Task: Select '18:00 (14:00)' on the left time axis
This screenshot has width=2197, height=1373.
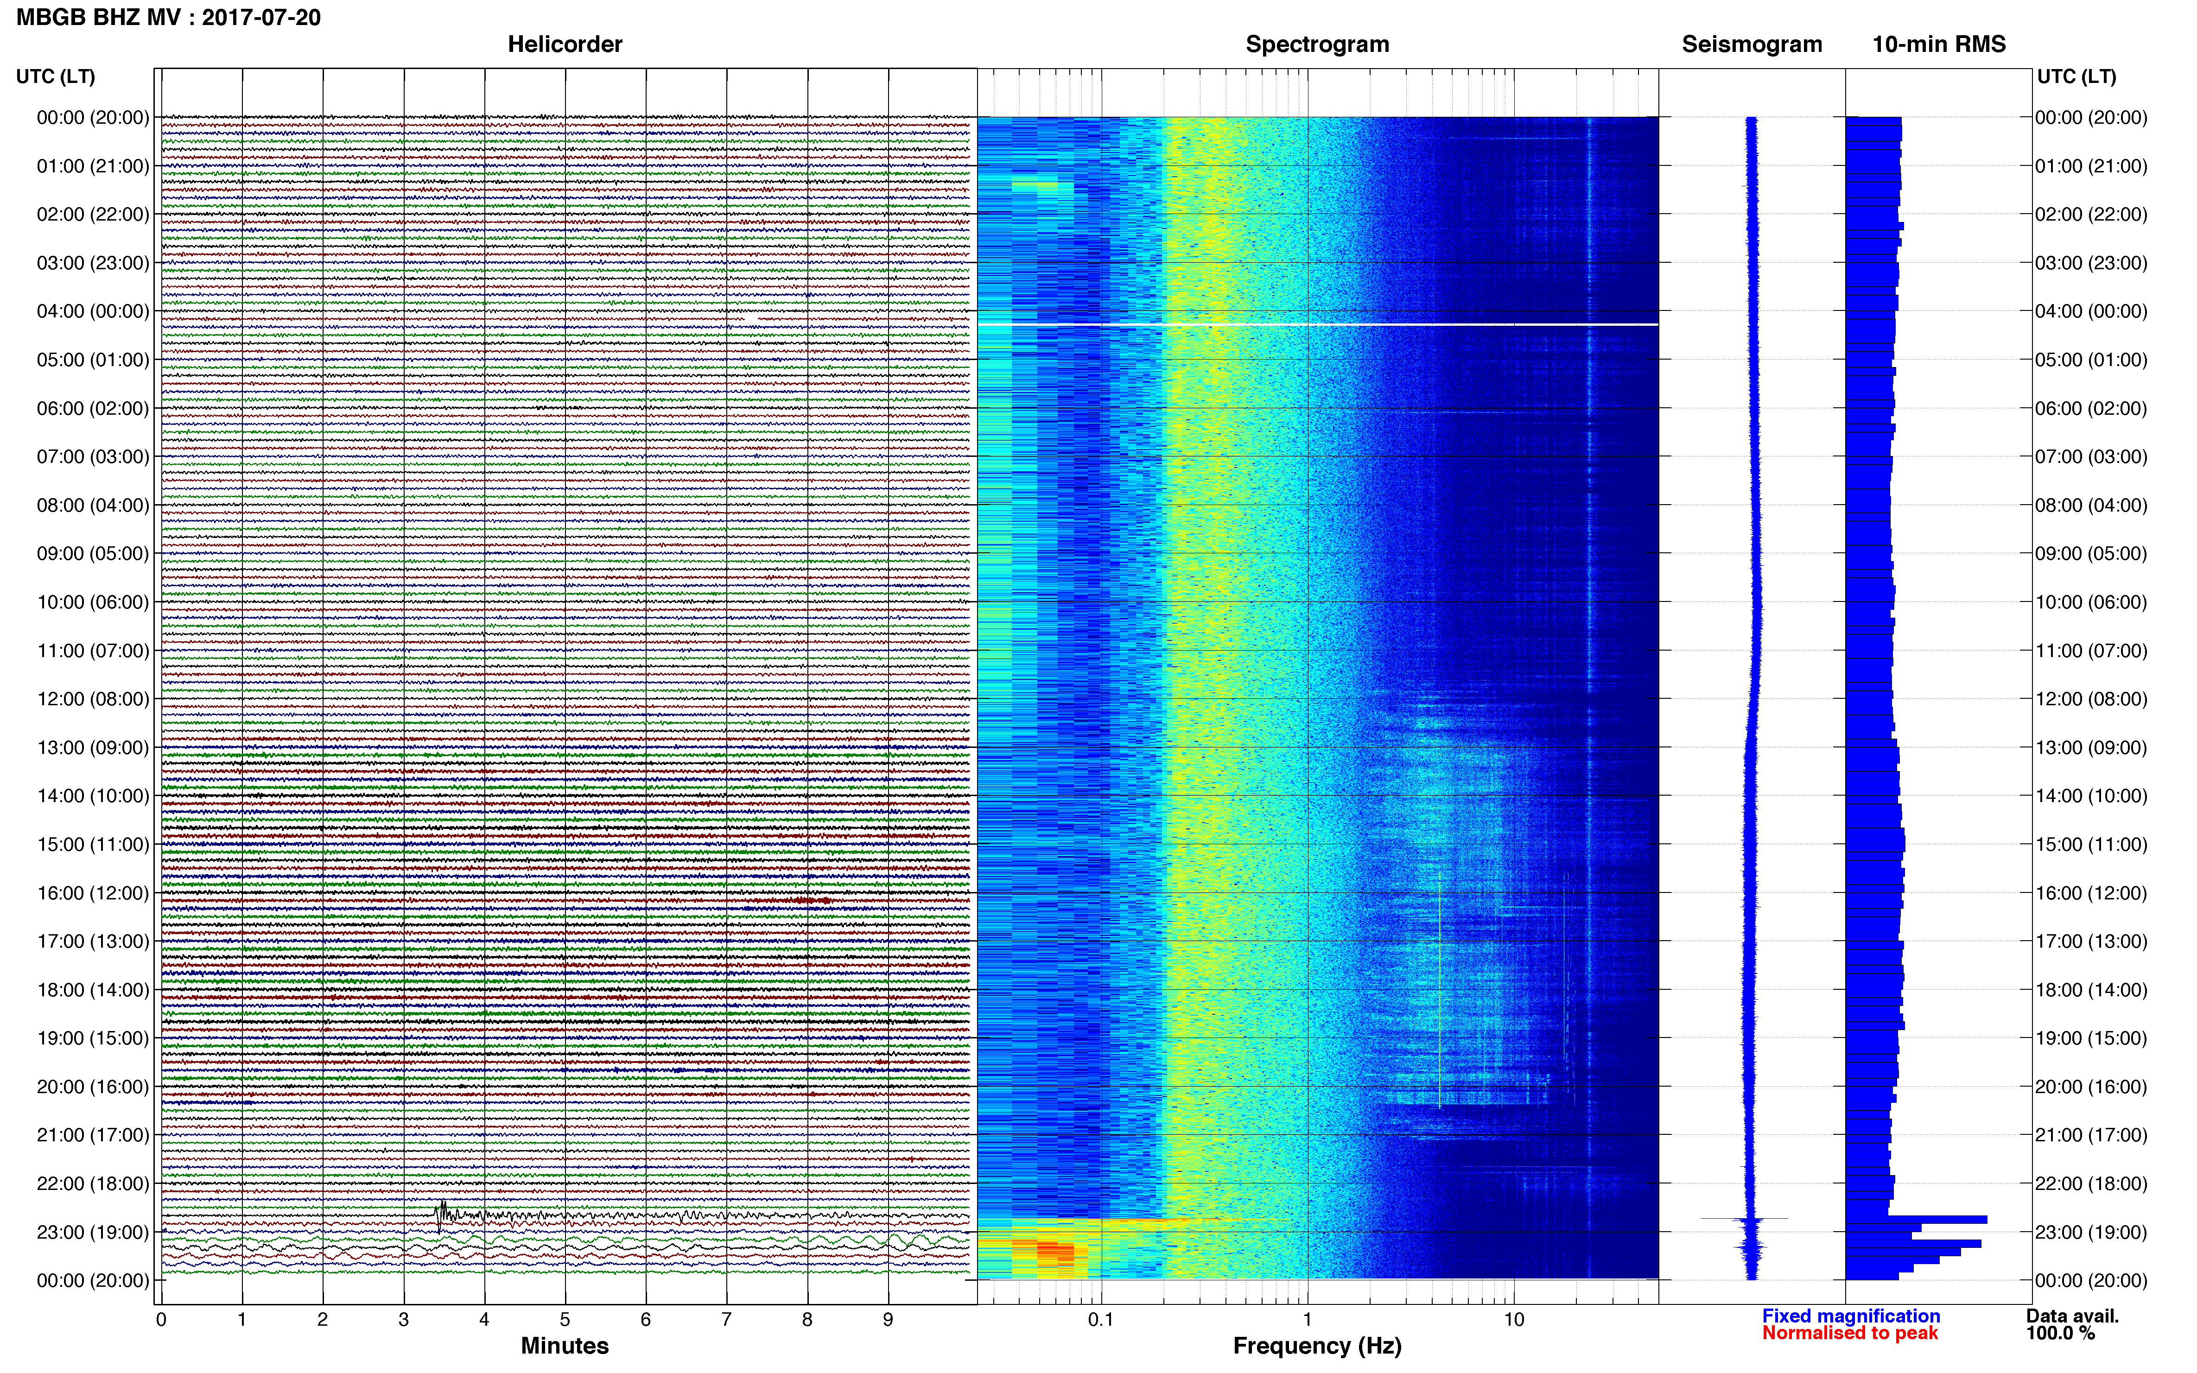Action: 93,990
